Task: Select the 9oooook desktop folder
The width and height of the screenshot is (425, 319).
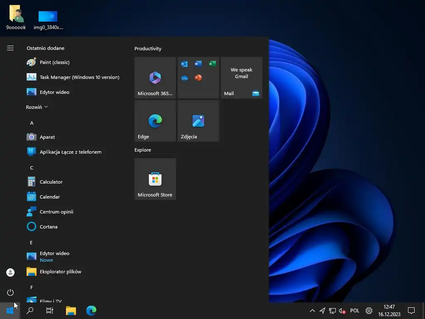Action: click(16, 17)
